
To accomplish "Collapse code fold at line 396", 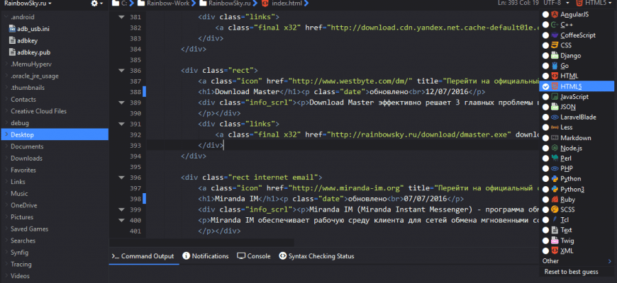I will click(121, 178).
